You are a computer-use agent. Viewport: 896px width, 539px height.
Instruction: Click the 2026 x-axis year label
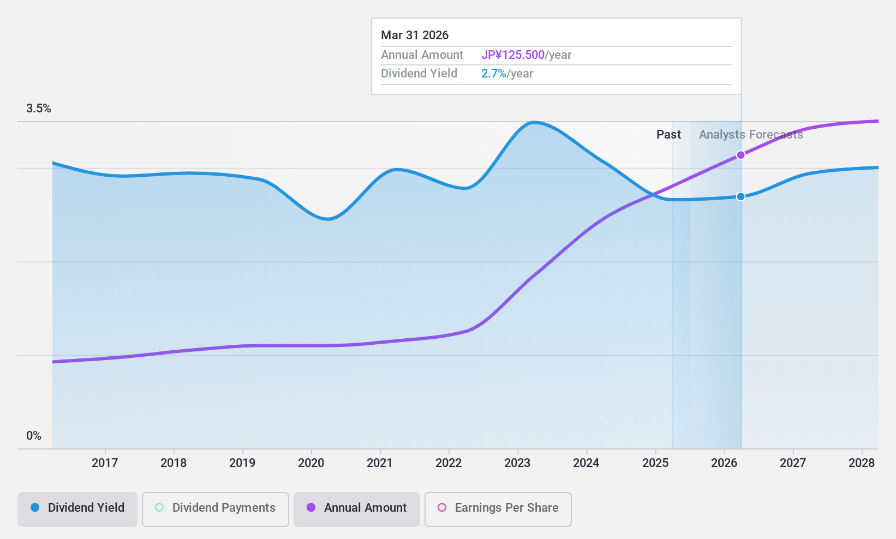(x=724, y=463)
